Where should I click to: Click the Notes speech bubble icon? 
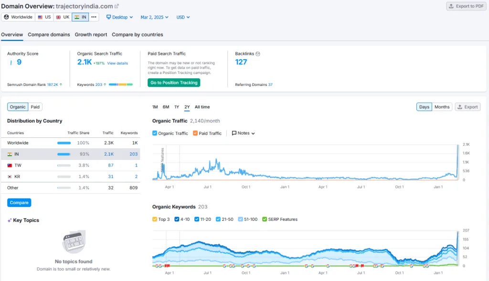click(234, 133)
